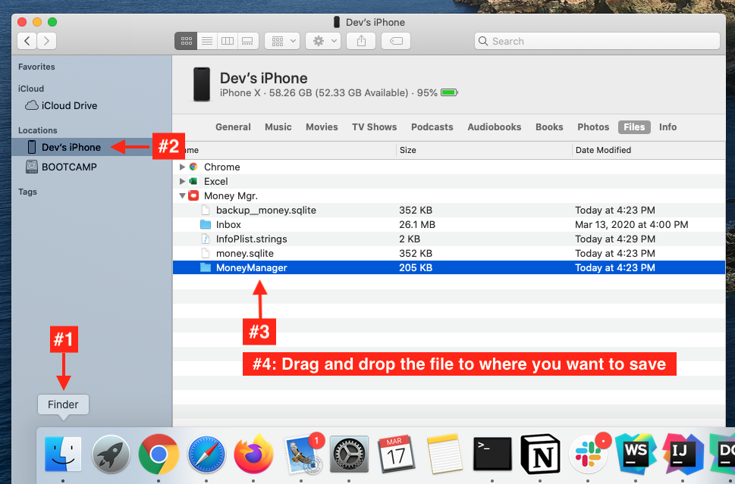735x484 pixels.
Task: Open Notion from the Dock
Action: (541, 454)
